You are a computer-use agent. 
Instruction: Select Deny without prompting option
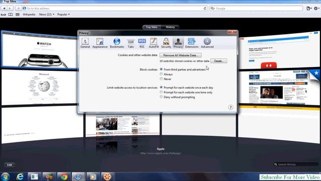coord(161,97)
